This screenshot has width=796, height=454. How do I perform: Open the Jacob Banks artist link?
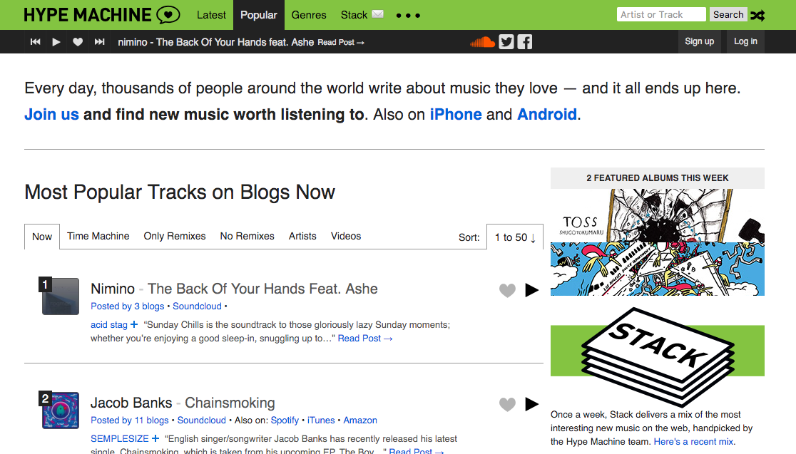click(131, 403)
